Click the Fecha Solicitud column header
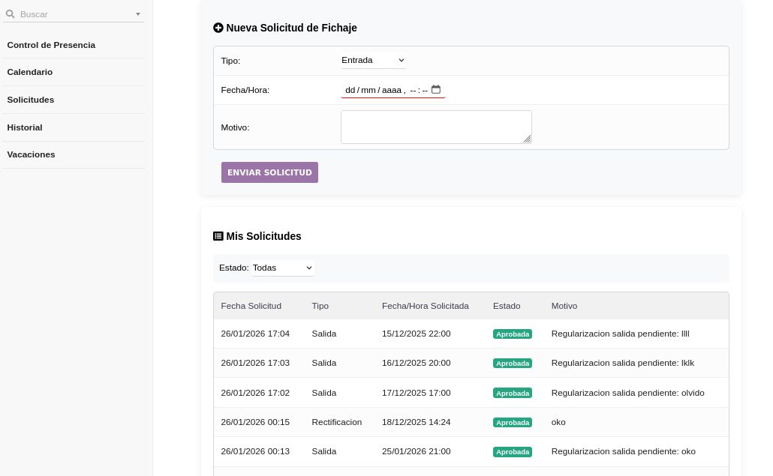 (x=251, y=306)
